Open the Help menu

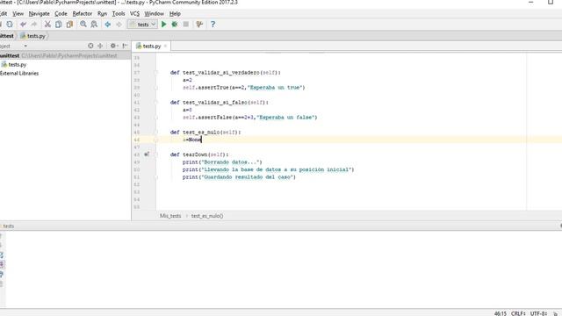click(175, 14)
